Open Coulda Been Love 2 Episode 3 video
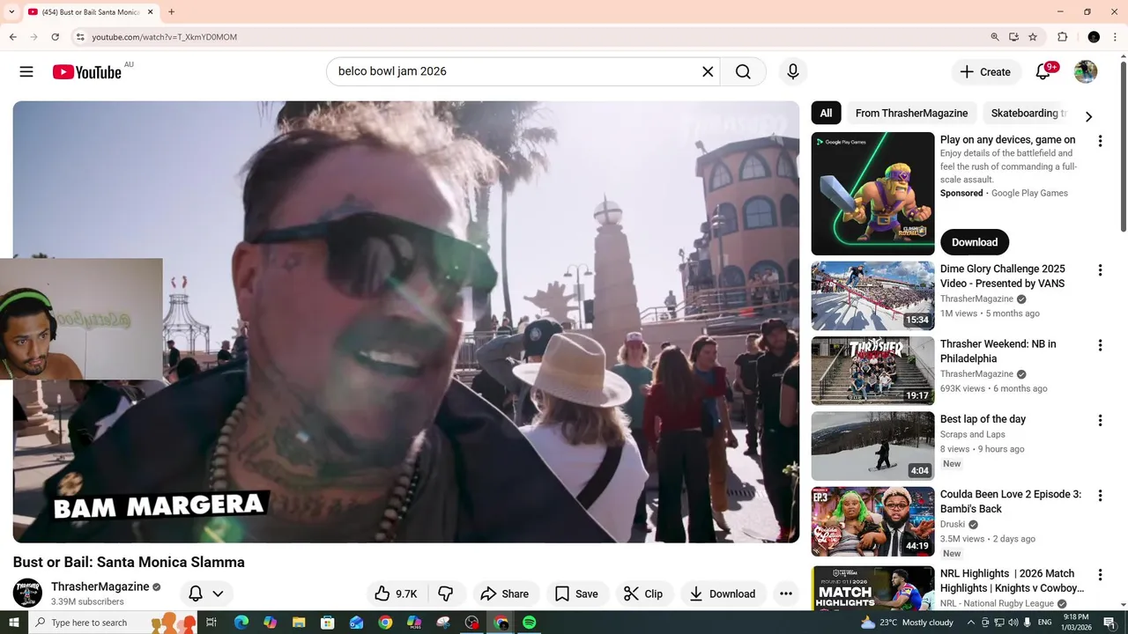Viewport: 1128px width, 634px height. coord(872,521)
